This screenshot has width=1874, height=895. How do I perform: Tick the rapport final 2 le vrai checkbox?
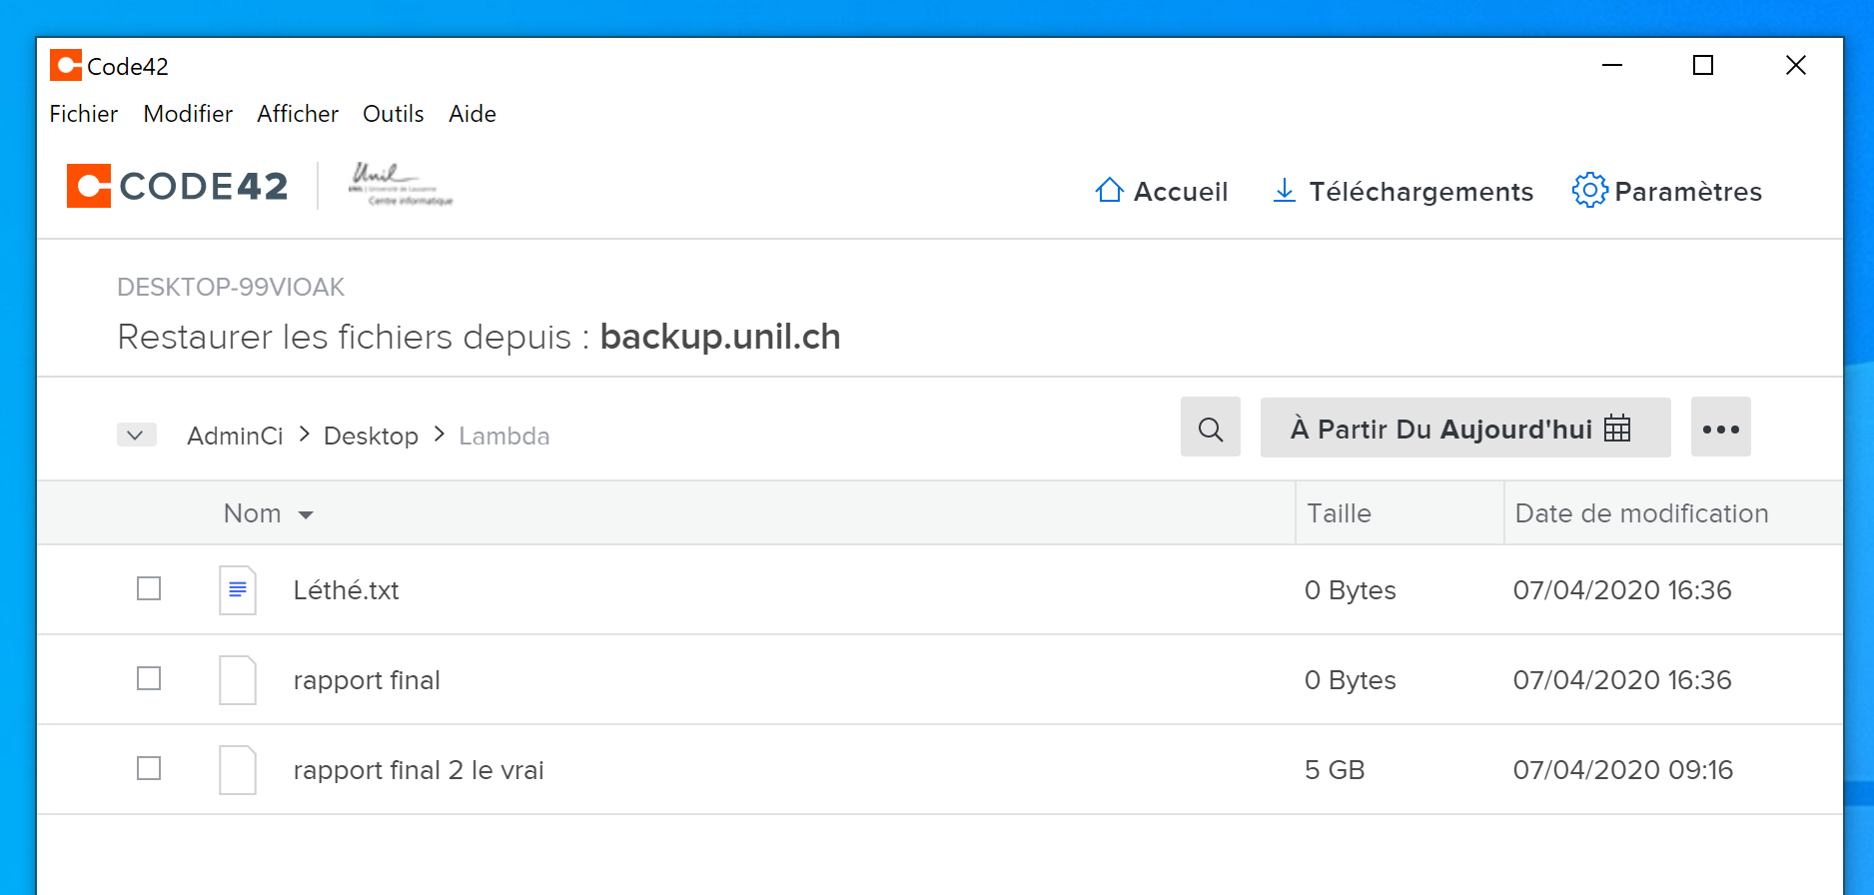(x=149, y=769)
